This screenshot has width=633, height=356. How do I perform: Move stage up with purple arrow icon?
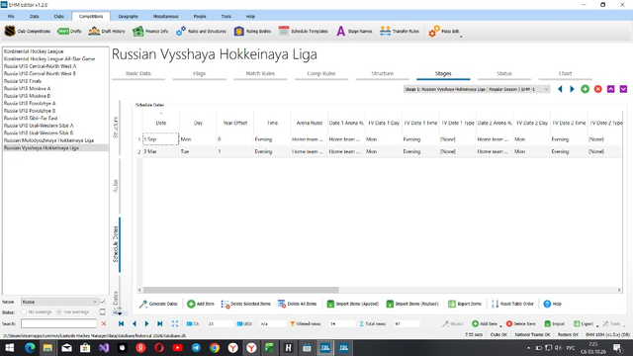[611, 89]
